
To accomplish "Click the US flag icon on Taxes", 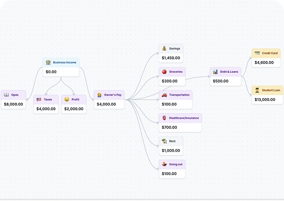I will coord(39,99).
